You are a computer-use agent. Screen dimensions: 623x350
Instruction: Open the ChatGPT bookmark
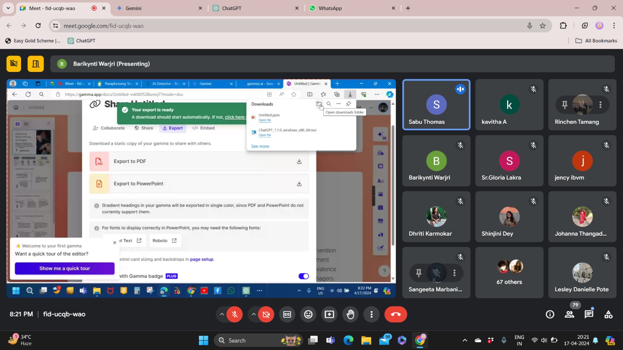pyautogui.click(x=81, y=41)
